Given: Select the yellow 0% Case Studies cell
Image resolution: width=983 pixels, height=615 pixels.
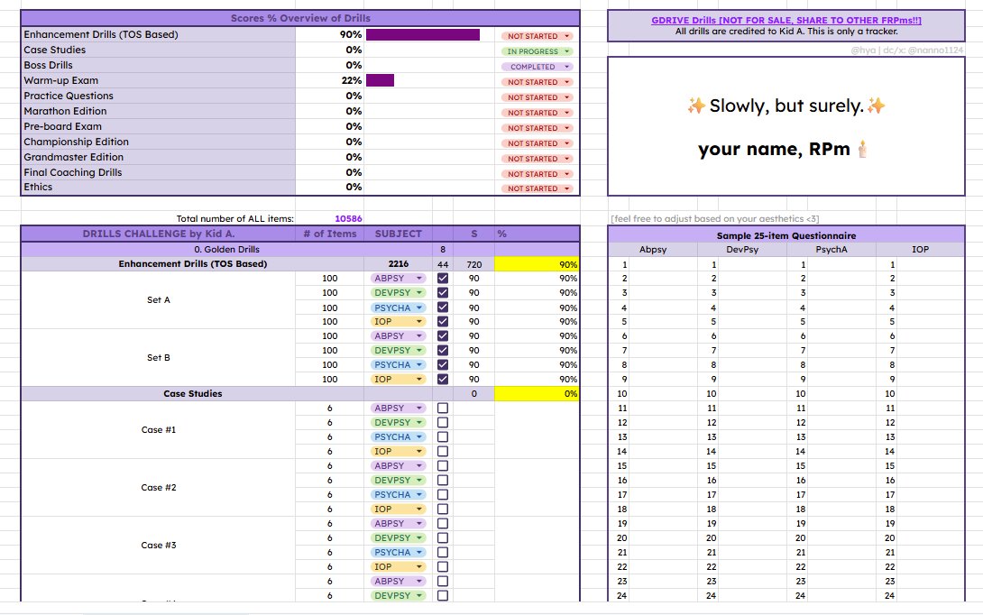Looking at the screenshot, I should (x=537, y=394).
